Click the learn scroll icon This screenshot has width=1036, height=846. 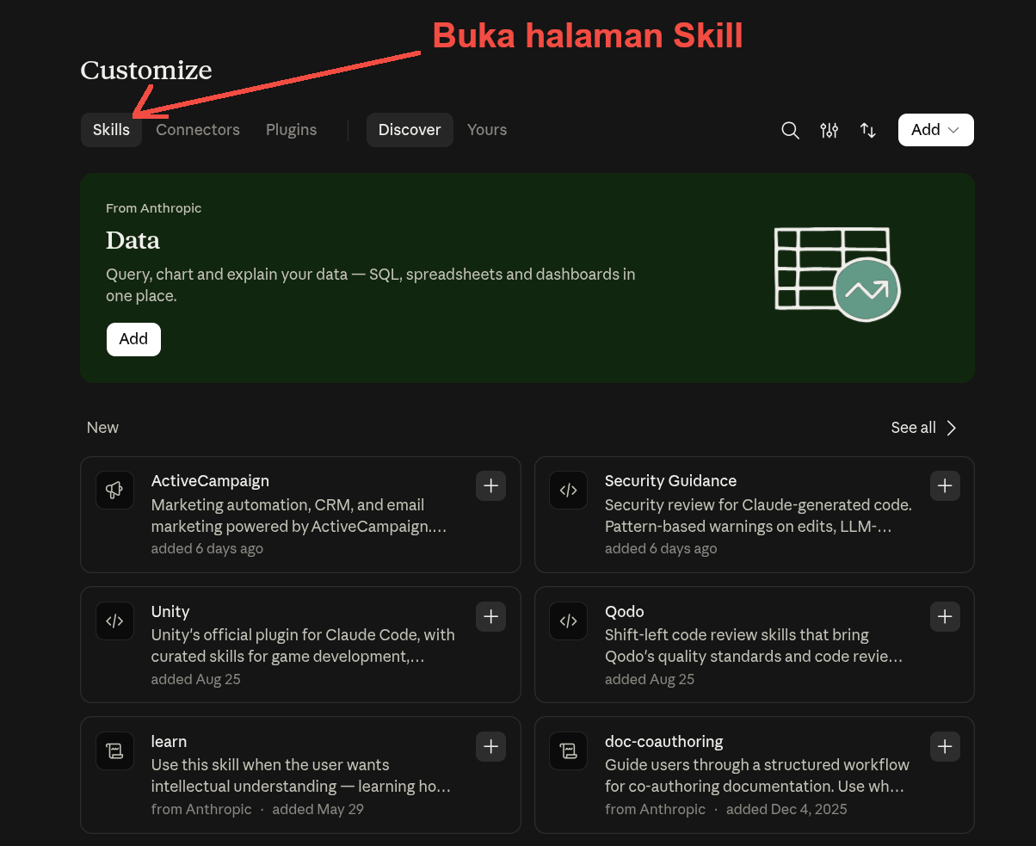[114, 750]
